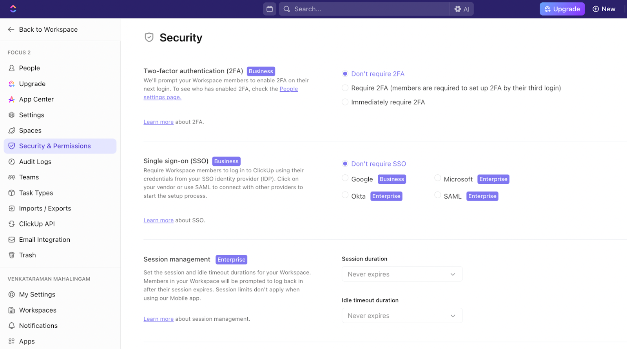This screenshot has height=349, width=627.
Task: Click the Search input field
Action: point(364,9)
